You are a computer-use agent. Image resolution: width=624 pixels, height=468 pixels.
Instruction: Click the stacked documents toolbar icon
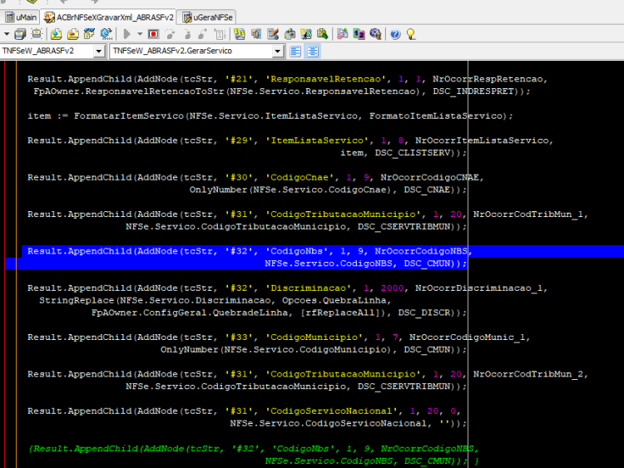[256, 34]
